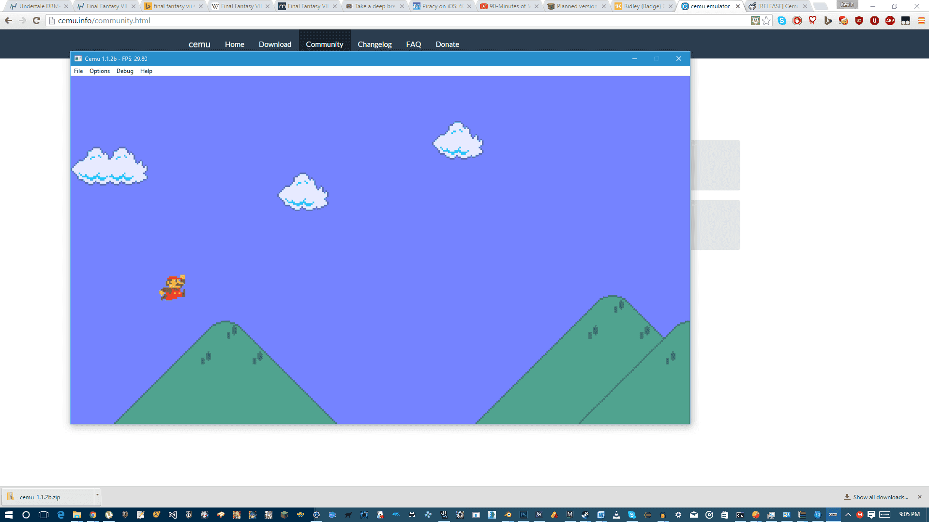
Task: Open VLC media player from the taskbar
Action: point(616,515)
